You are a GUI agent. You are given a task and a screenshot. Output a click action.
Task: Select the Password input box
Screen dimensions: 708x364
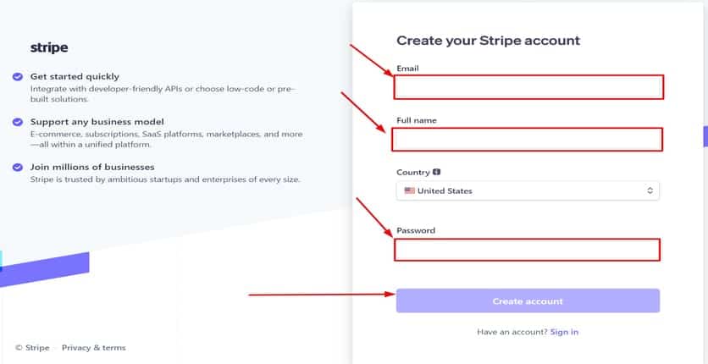coord(527,250)
